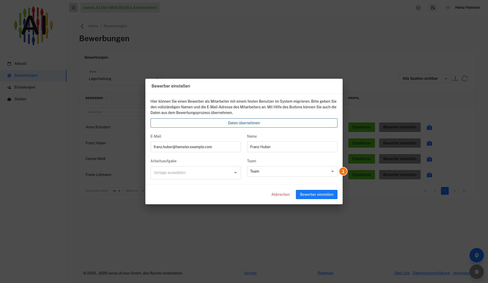The width and height of the screenshot is (488, 283).
Task: Click the Bewerber filter input
Action: pos(116,112)
